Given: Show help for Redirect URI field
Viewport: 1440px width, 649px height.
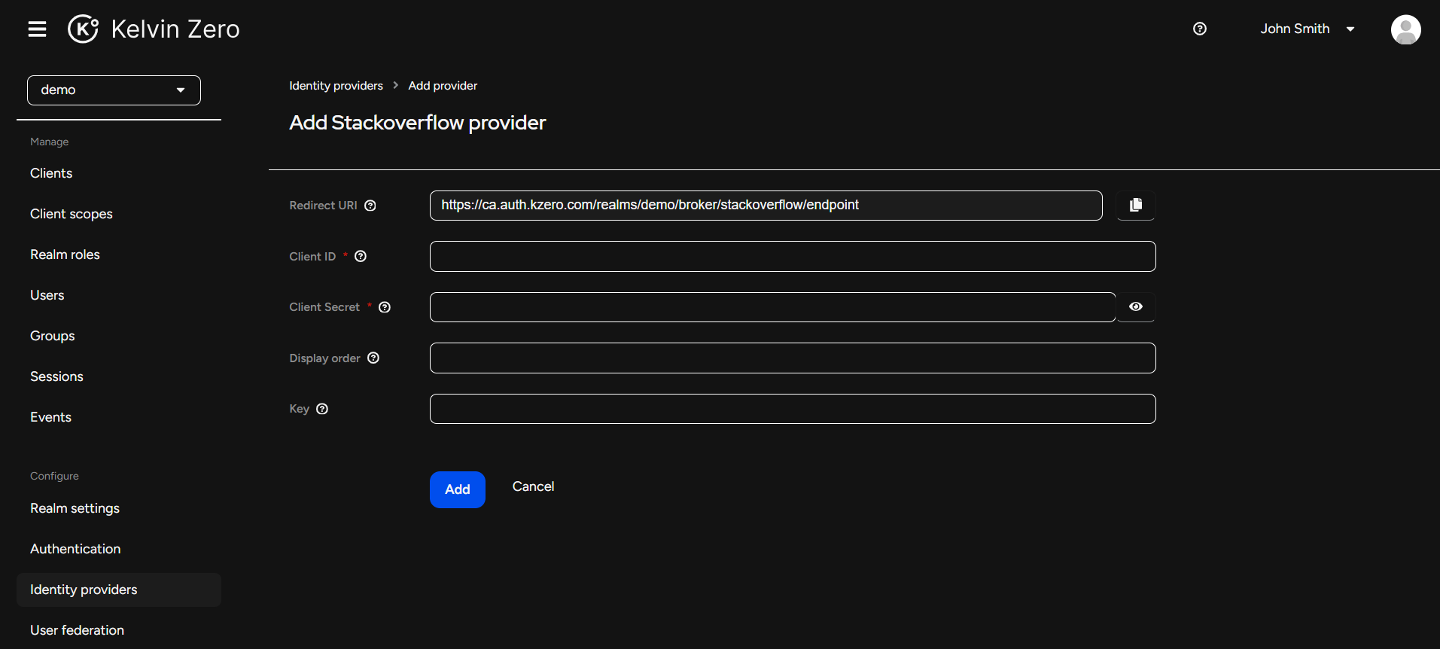Looking at the screenshot, I should click(x=370, y=206).
